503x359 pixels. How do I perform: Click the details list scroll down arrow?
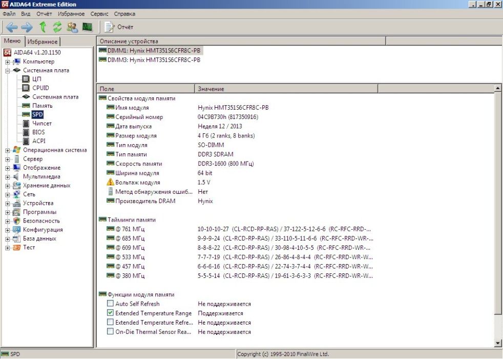[x=497, y=344]
